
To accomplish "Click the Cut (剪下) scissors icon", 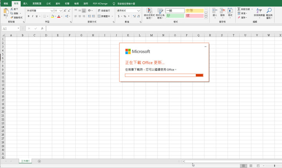I will coord(12,9).
